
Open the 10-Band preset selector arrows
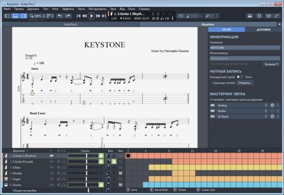click(x=266, y=116)
